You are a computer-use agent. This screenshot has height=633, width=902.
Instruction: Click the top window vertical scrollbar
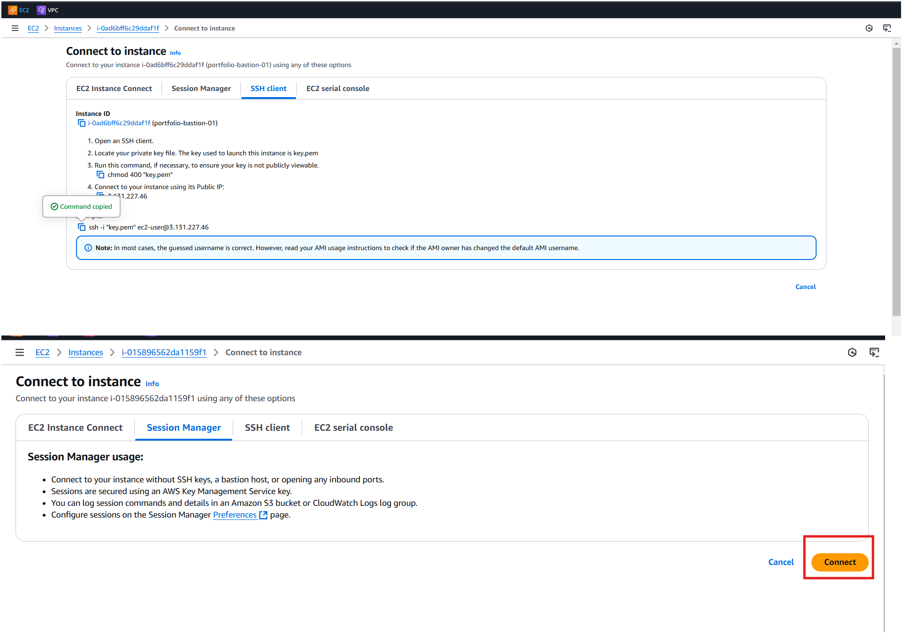coord(896,182)
